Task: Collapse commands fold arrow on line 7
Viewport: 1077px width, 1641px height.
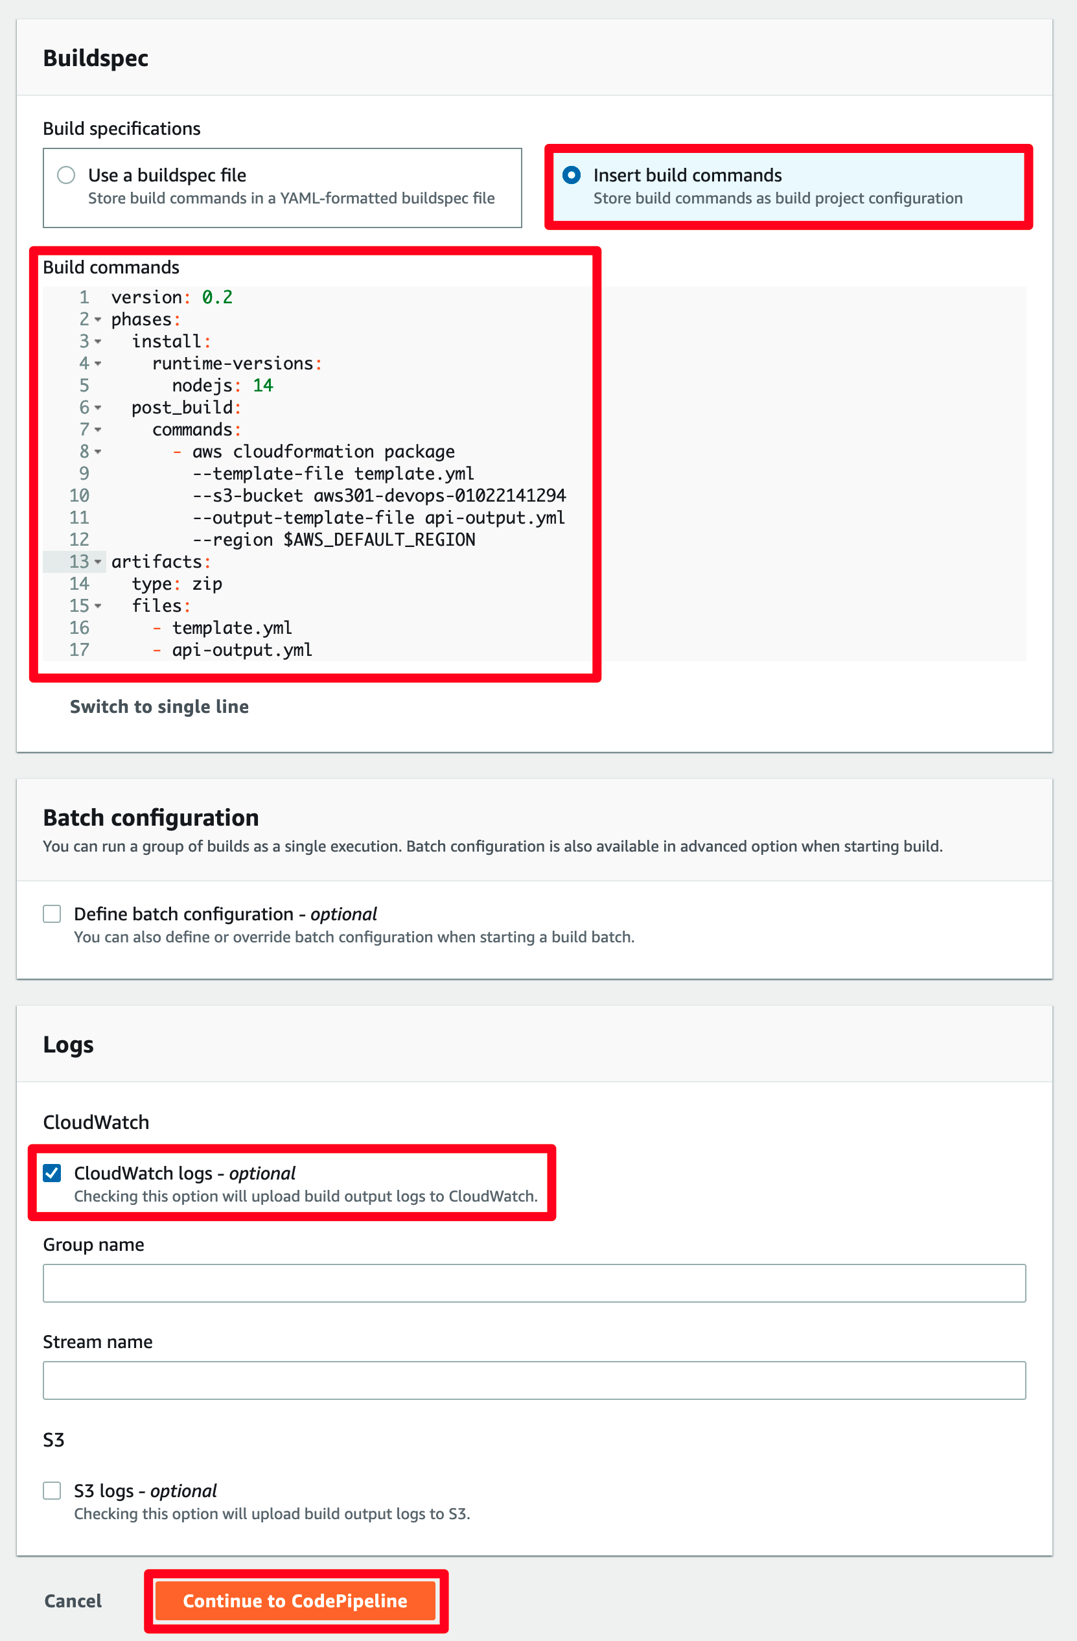Action: 98,430
